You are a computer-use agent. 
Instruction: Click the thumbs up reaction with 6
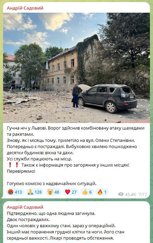click(87, 192)
